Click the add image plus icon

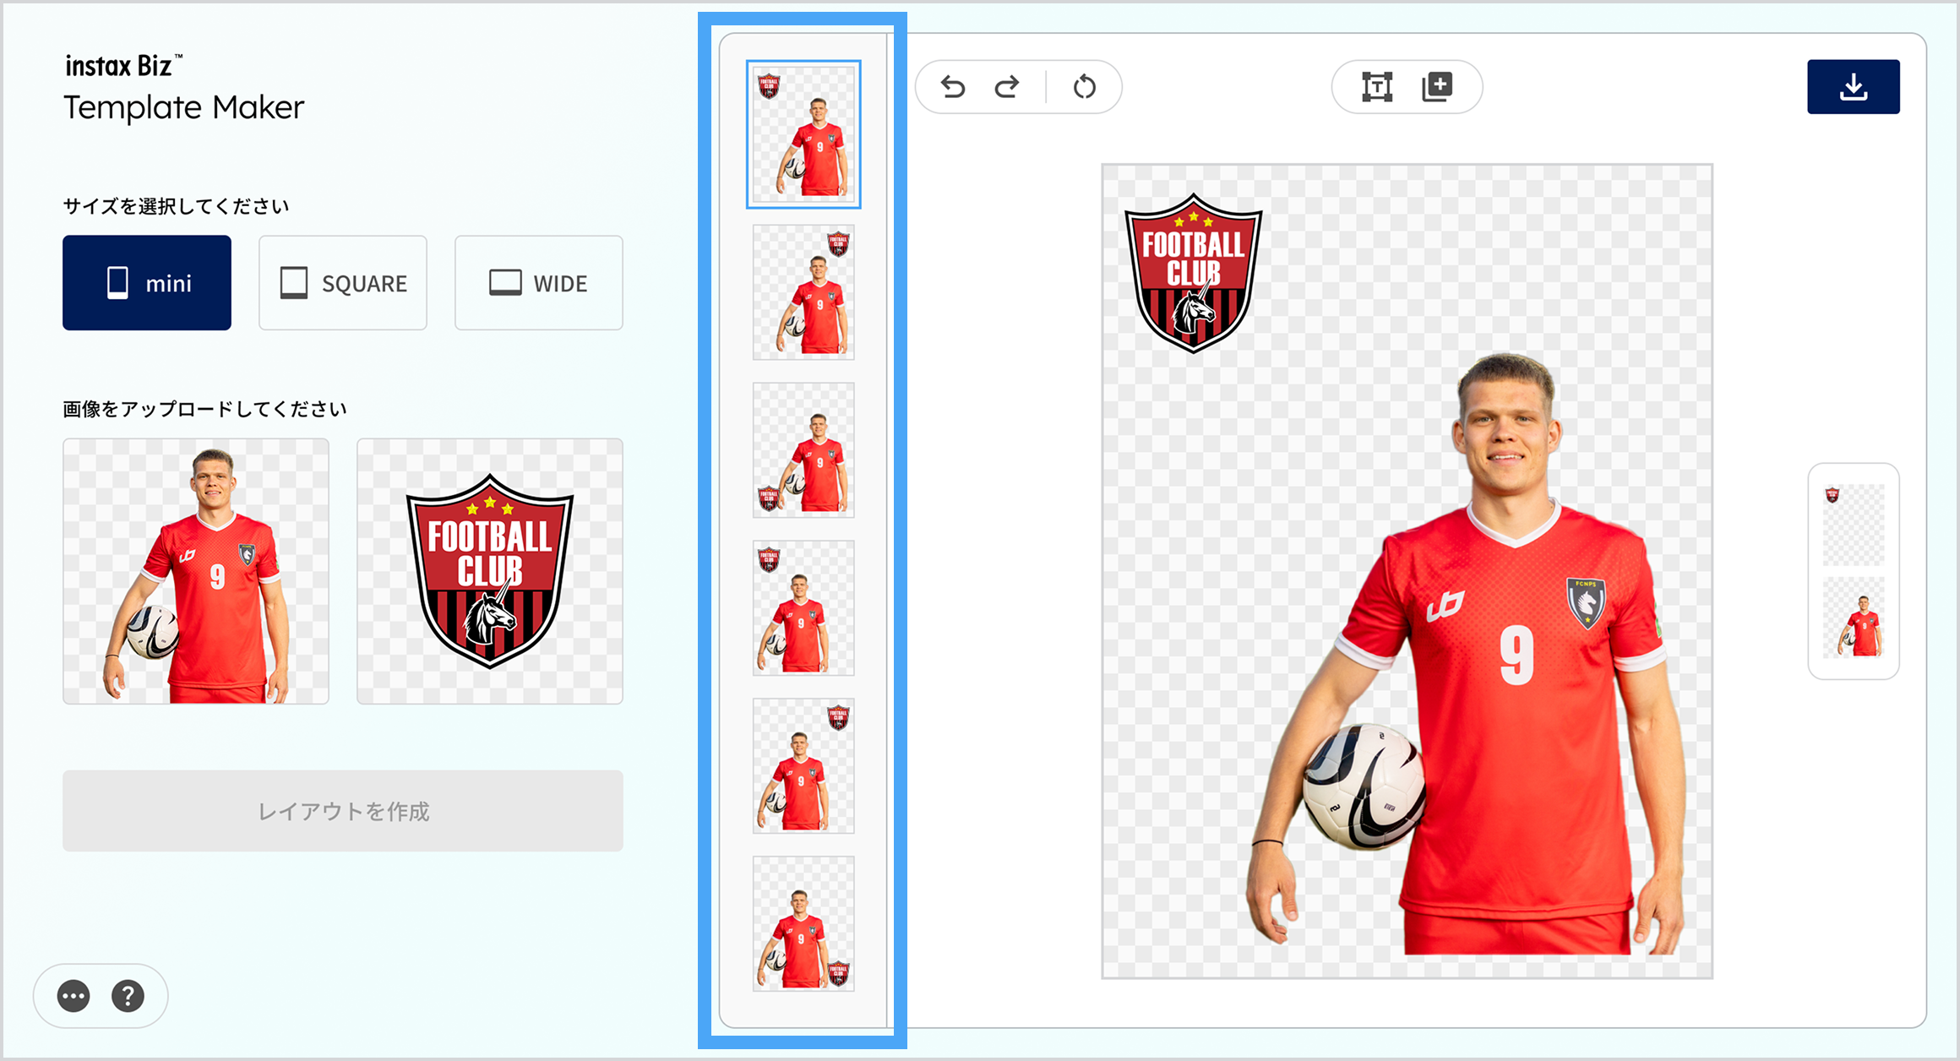point(1437,87)
